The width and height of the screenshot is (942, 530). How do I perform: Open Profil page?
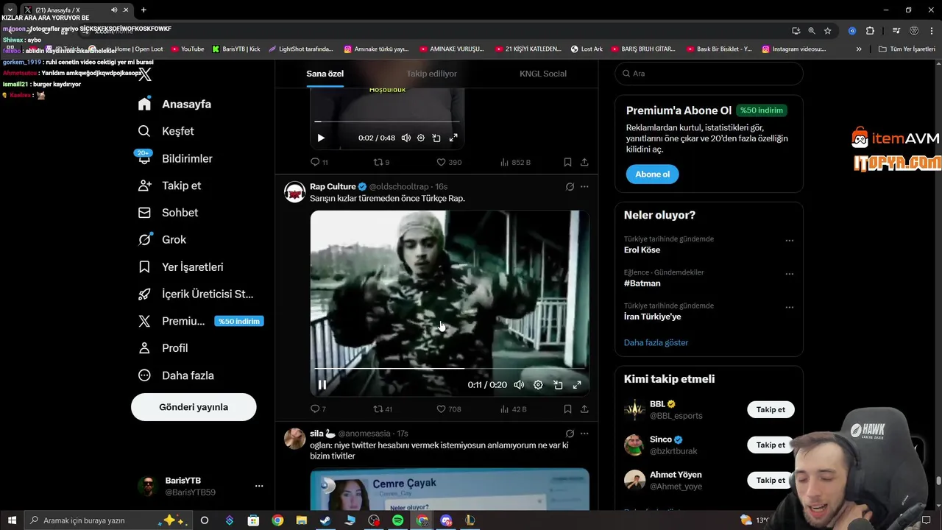pyautogui.click(x=163, y=348)
